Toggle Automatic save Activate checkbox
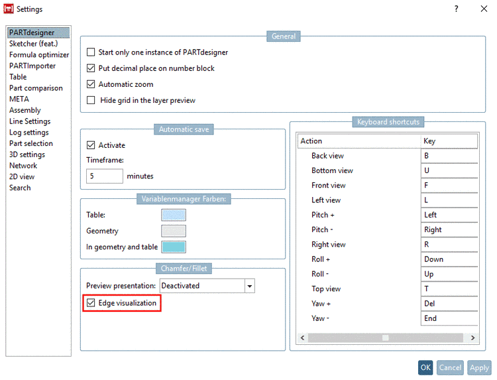 91,145
